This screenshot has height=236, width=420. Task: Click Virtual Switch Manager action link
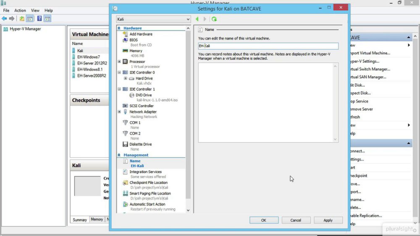click(x=370, y=69)
